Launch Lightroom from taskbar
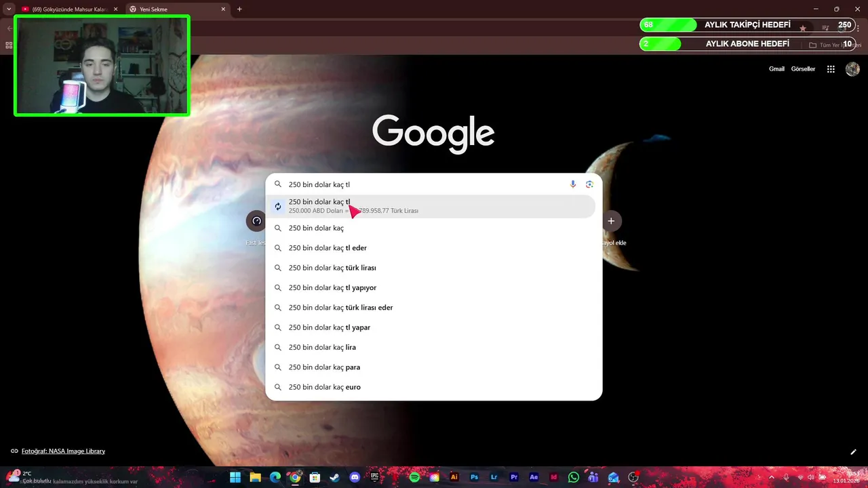 [494, 477]
